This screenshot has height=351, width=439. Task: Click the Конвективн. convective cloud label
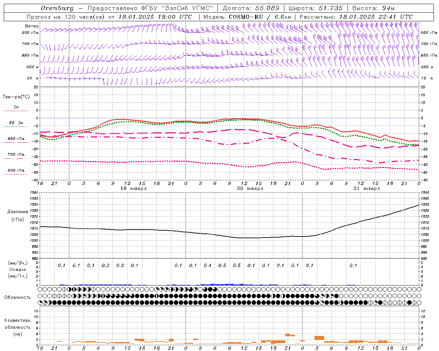coord(17,320)
